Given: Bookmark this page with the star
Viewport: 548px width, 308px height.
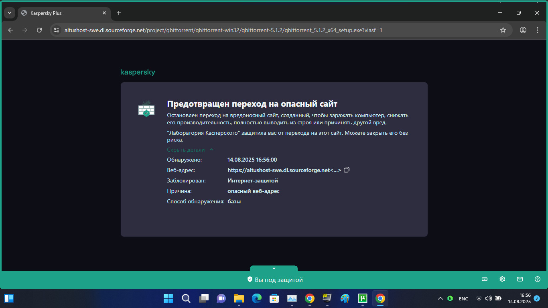Looking at the screenshot, I should point(503,30).
